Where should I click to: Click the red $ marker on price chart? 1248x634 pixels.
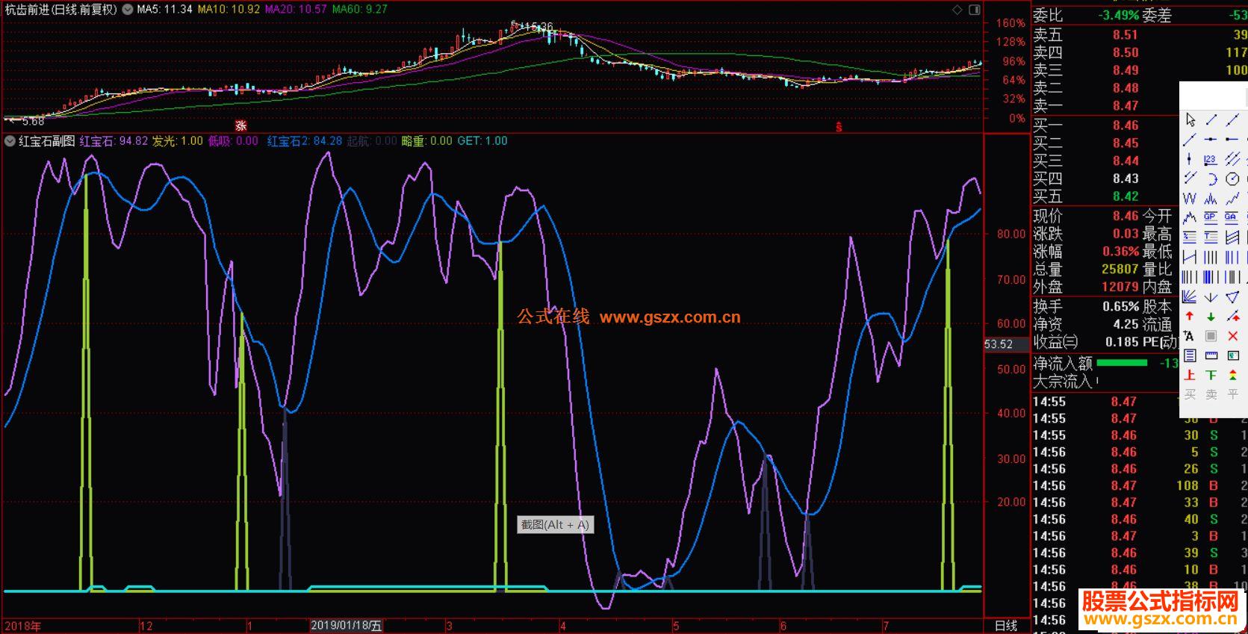tap(839, 127)
